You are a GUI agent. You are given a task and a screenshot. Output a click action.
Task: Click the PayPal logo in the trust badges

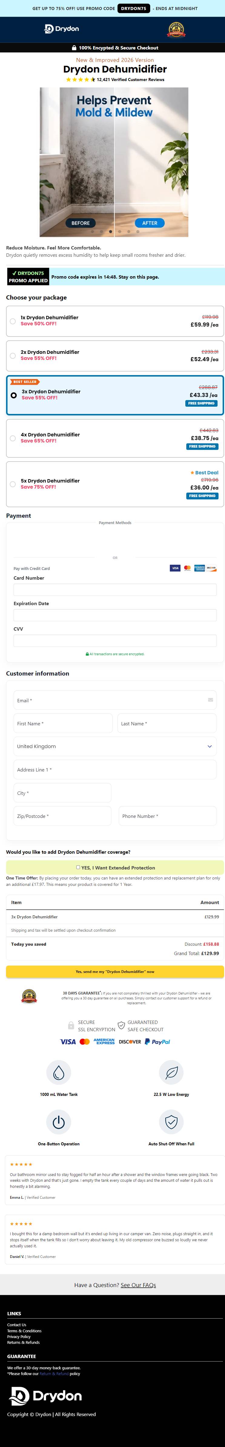(x=158, y=1042)
